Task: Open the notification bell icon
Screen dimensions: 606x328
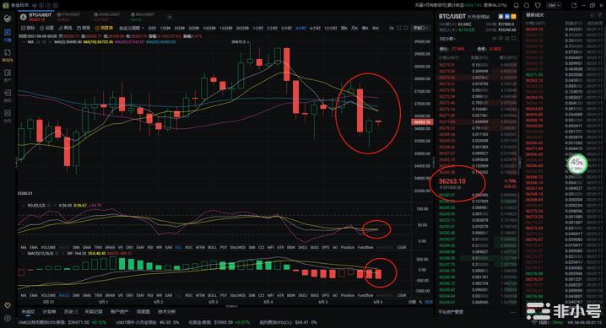Action: pos(517,5)
